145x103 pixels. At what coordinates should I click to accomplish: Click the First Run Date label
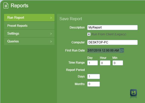click(x=75, y=50)
